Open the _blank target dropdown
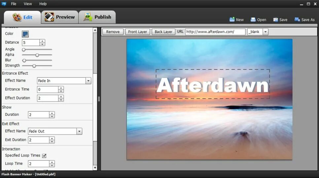The image size is (319, 178). pyautogui.click(x=265, y=32)
